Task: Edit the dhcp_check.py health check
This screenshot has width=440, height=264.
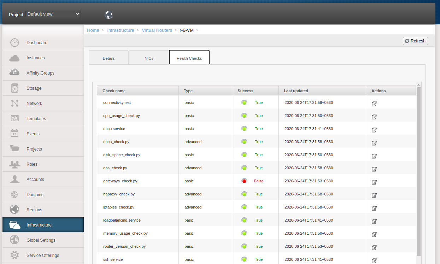Action: click(x=374, y=143)
